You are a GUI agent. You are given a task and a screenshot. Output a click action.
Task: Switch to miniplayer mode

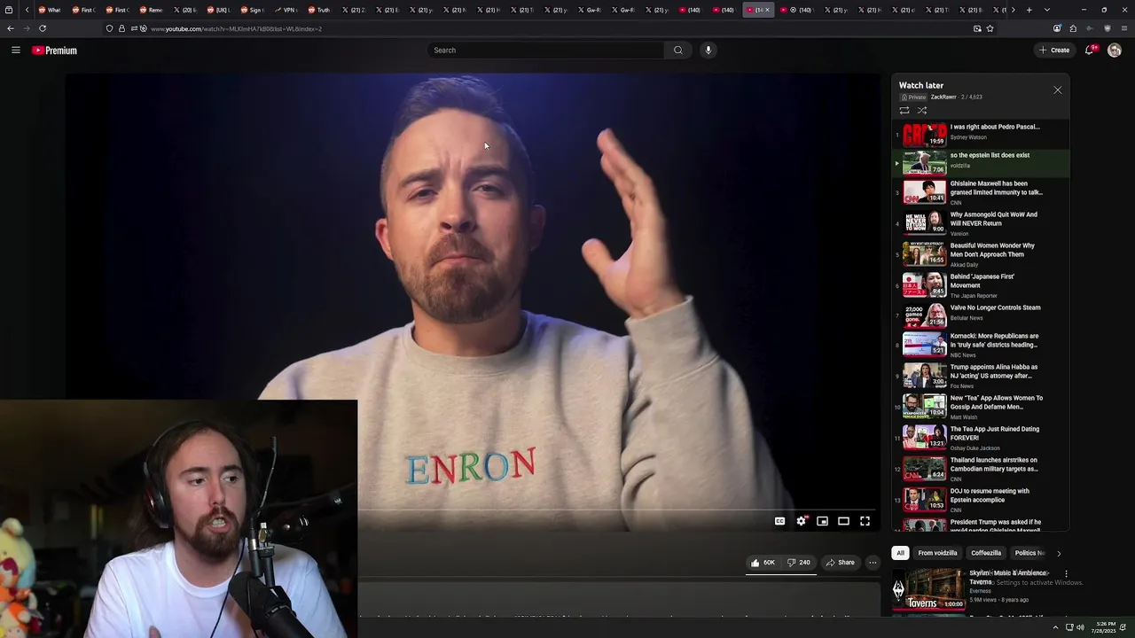(x=822, y=521)
